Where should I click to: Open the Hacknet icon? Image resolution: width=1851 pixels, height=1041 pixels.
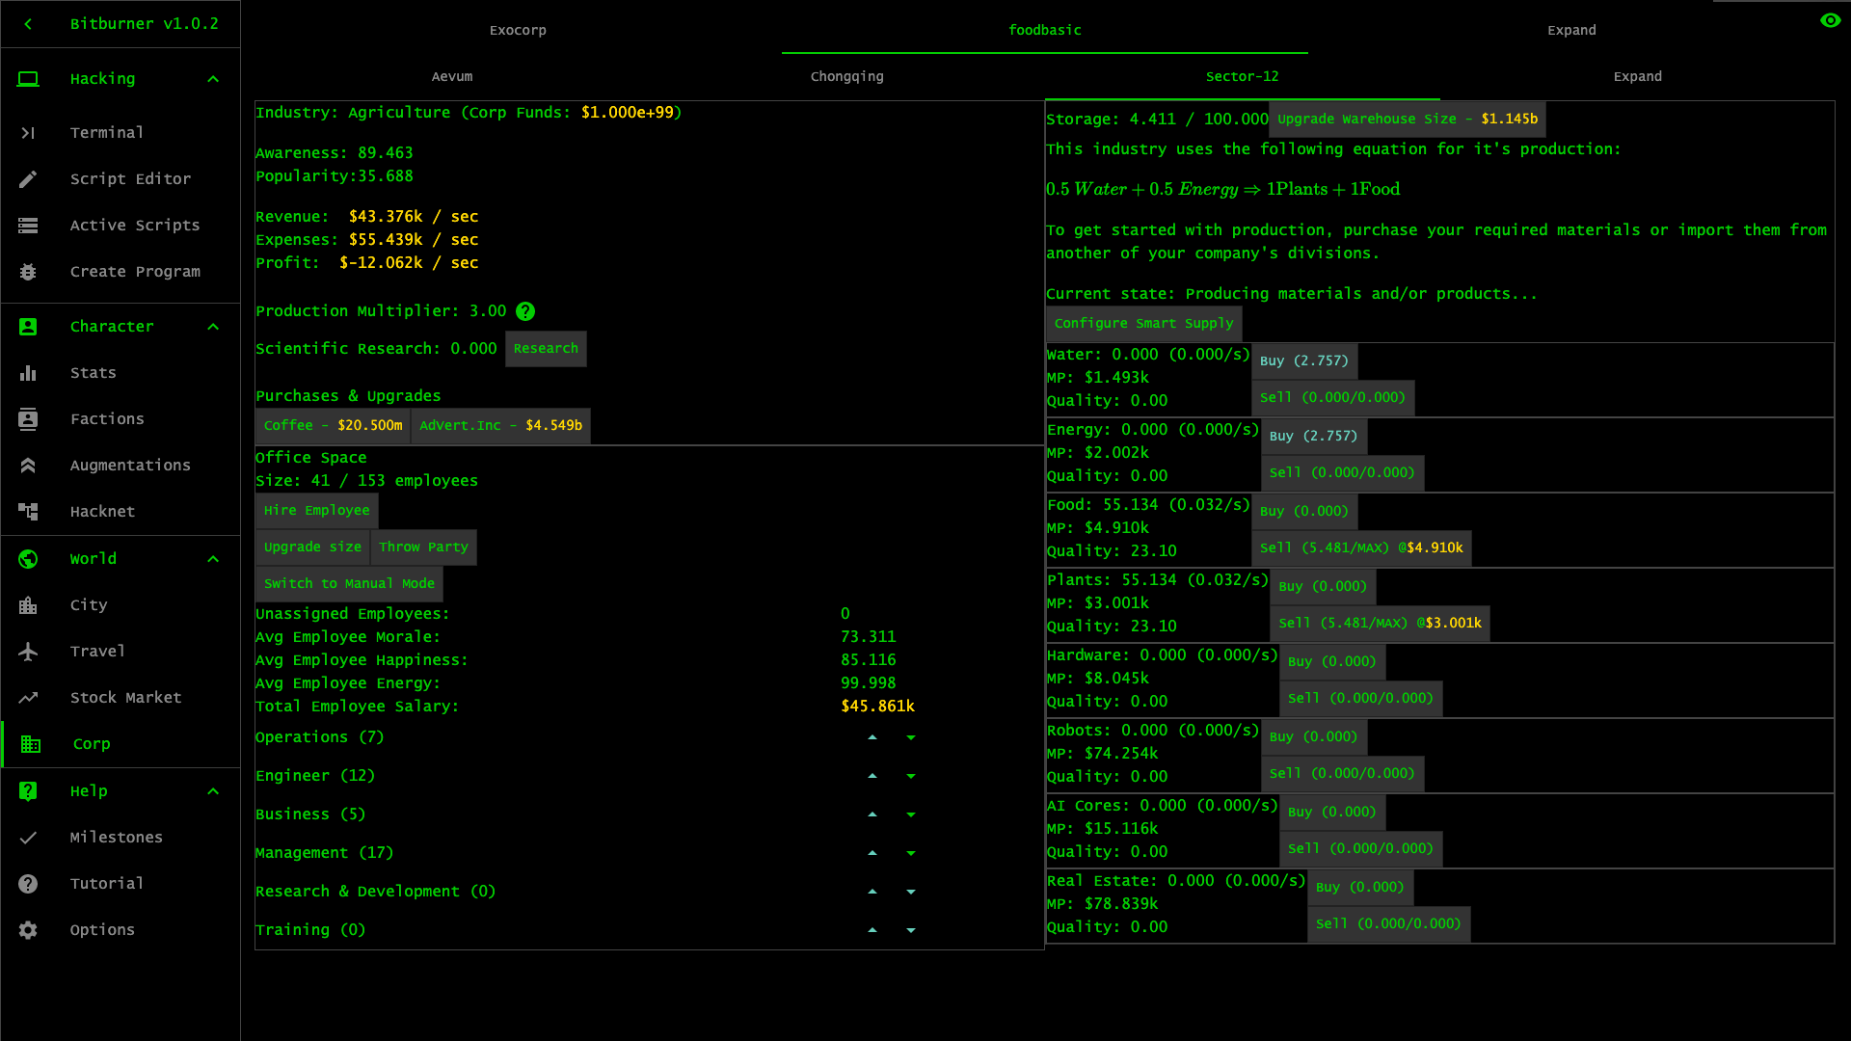click(28, 512)
